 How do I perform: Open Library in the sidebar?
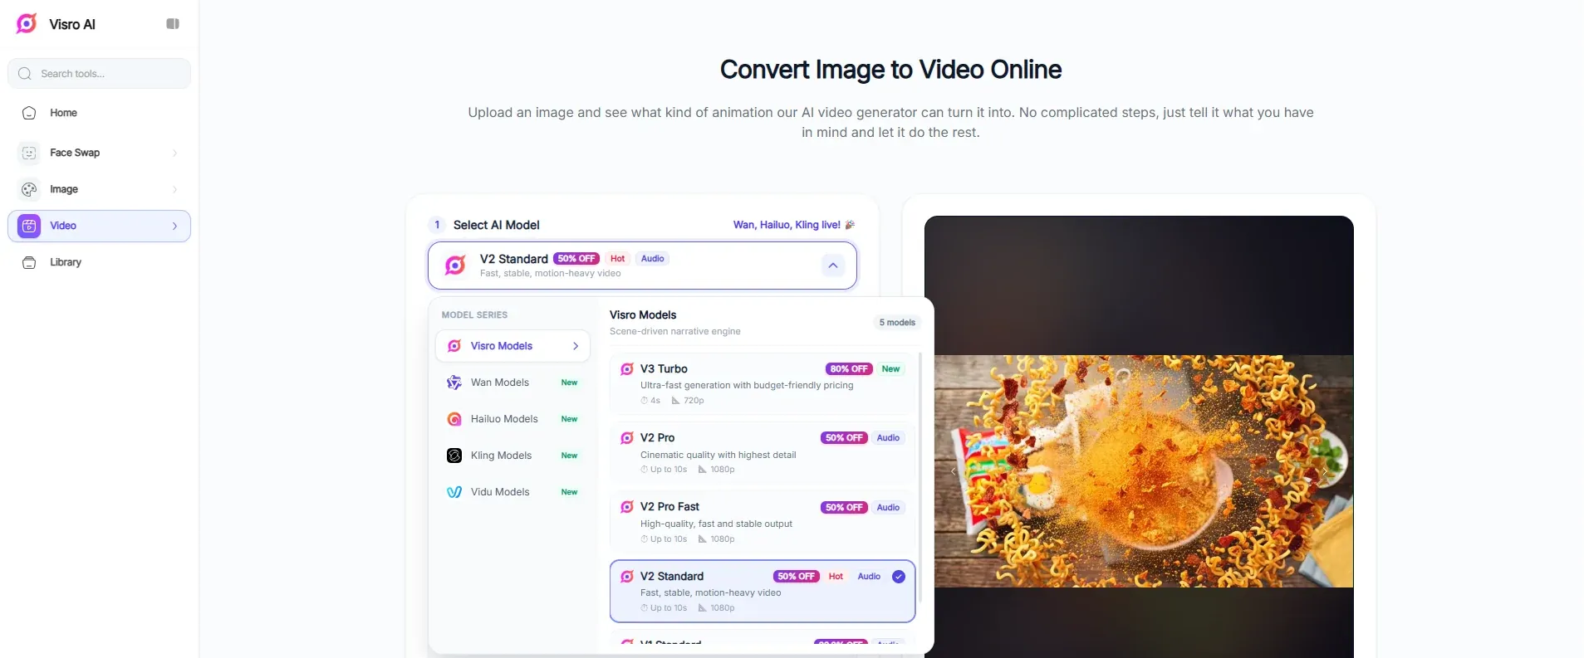[x=99, y=262]
